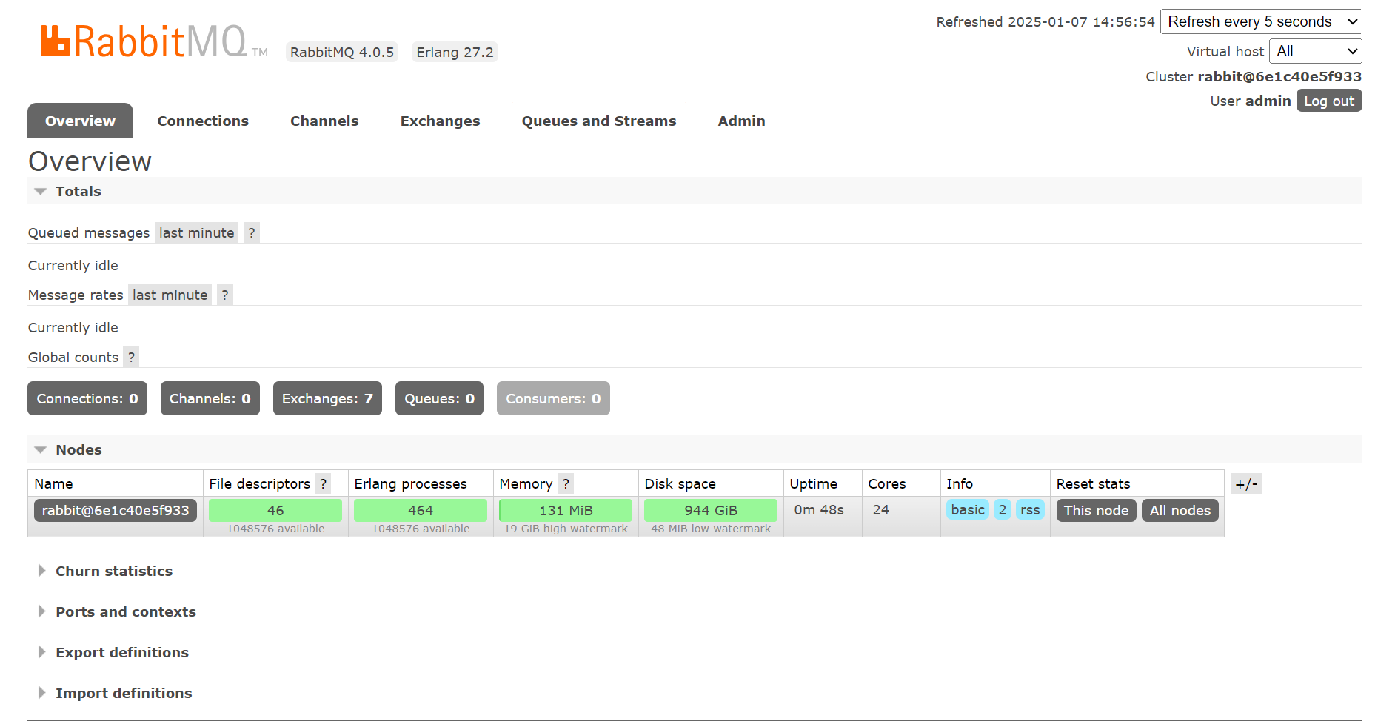Click the Disk space 944 GiB bar
The height and width of the screenshot is (724, 1395).
[711, 510]
